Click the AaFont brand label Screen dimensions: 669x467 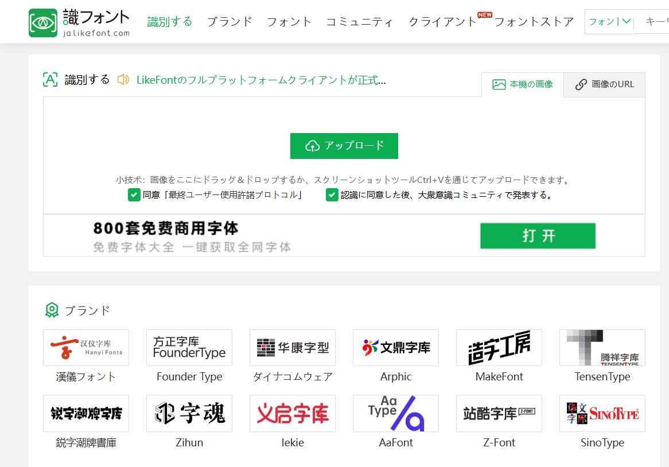coord(396,443)
